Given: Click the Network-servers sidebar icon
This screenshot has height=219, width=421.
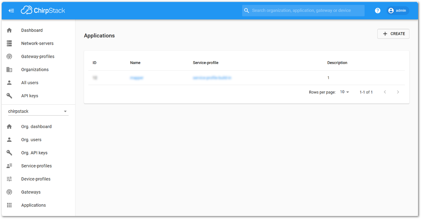Looking at the screenshot, I should (x=9, y=43).
